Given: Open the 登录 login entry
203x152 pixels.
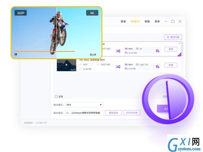Looking at the screenshot, I should point(123,22).
